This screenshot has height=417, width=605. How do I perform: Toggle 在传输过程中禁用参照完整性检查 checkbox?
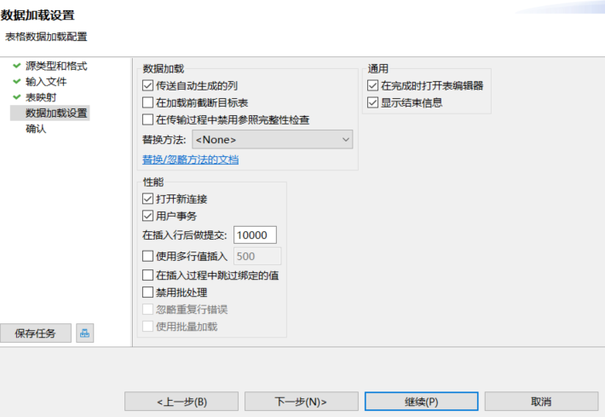click(x=147, y=119)
